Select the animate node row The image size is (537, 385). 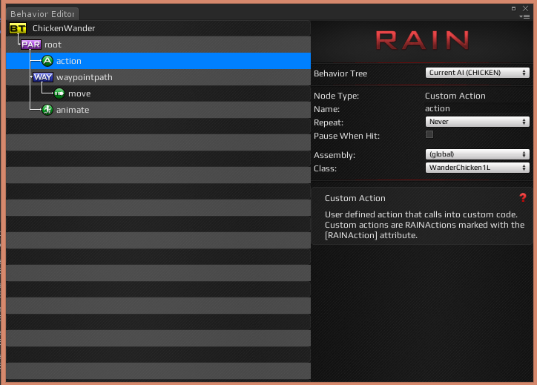pos(158,110)
